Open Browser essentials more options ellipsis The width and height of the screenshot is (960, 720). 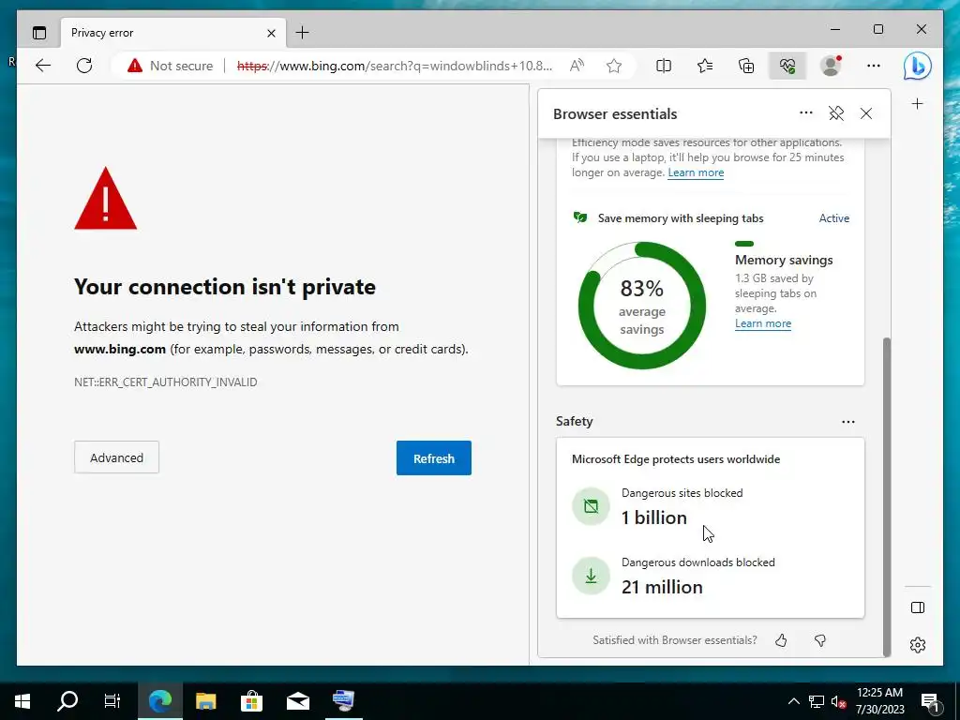pos(806,112)
